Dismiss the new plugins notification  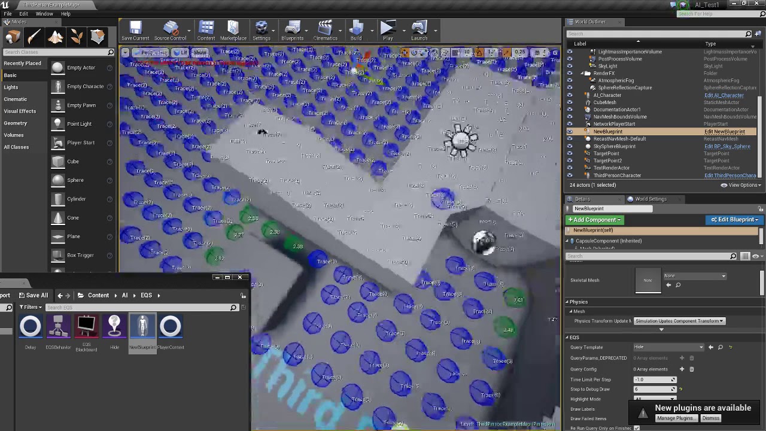click(711, 418)
